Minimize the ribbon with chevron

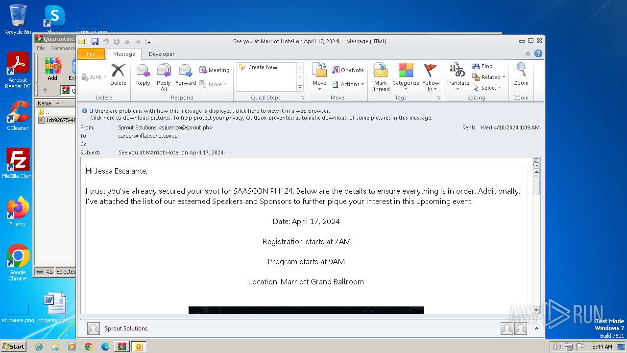coord(528,54)
